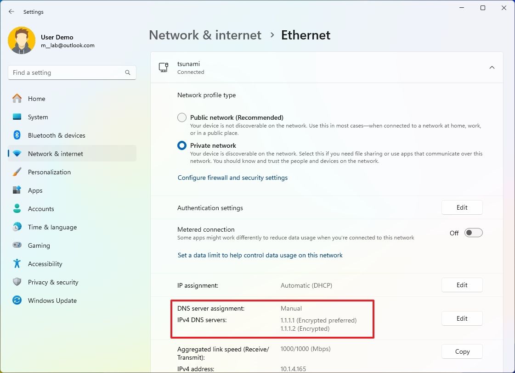Edit the DNS server assignment

(462, 318)
